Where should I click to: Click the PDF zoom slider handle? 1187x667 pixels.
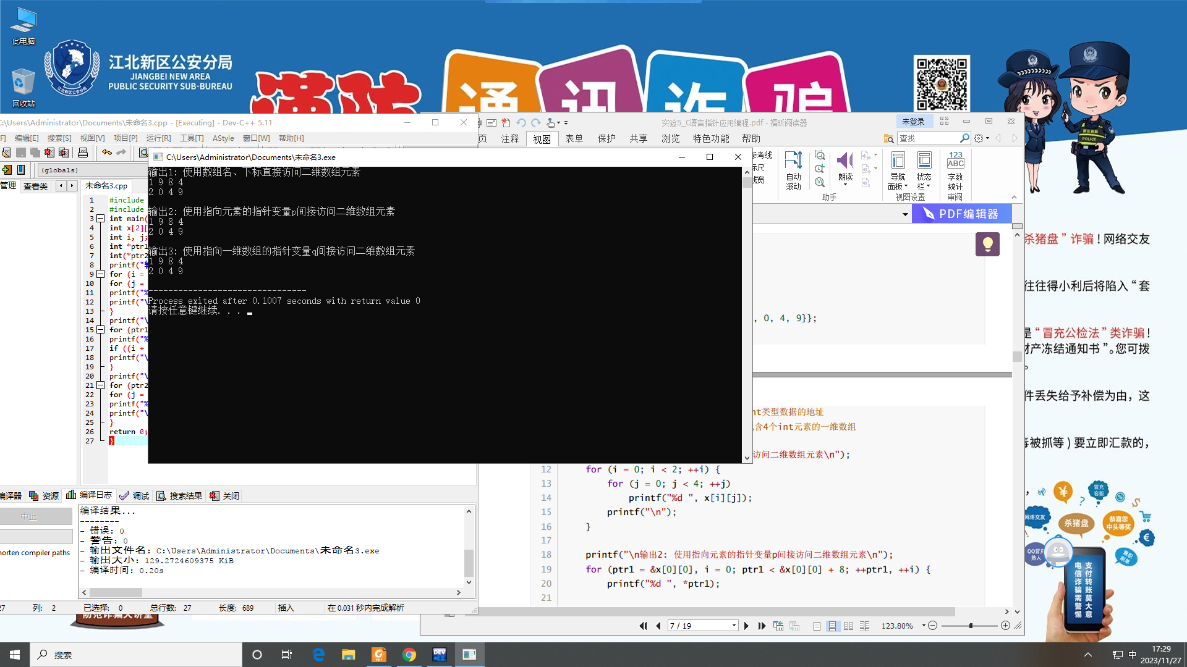[971, 626]
